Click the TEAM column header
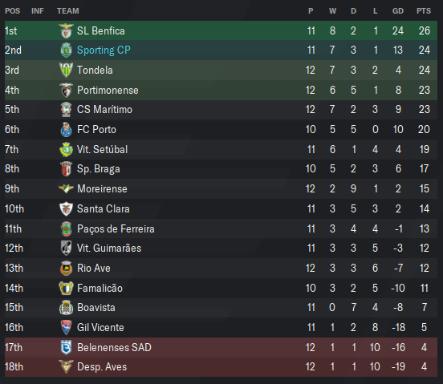443x384 pixels. tap(68, 11)
